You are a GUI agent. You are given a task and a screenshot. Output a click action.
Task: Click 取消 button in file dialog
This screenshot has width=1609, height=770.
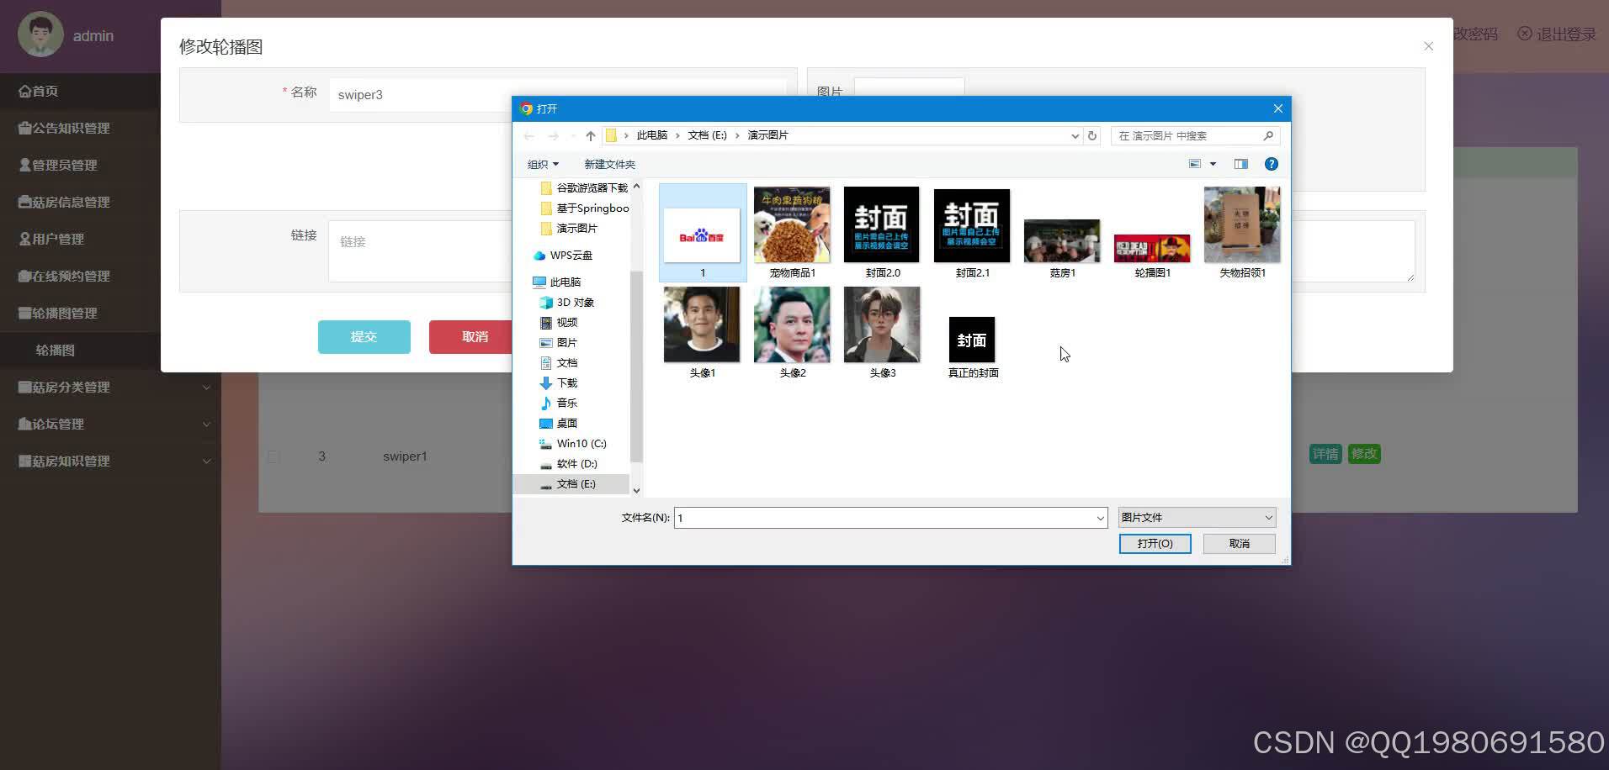pyautogui.click(x=1239, y=544)
